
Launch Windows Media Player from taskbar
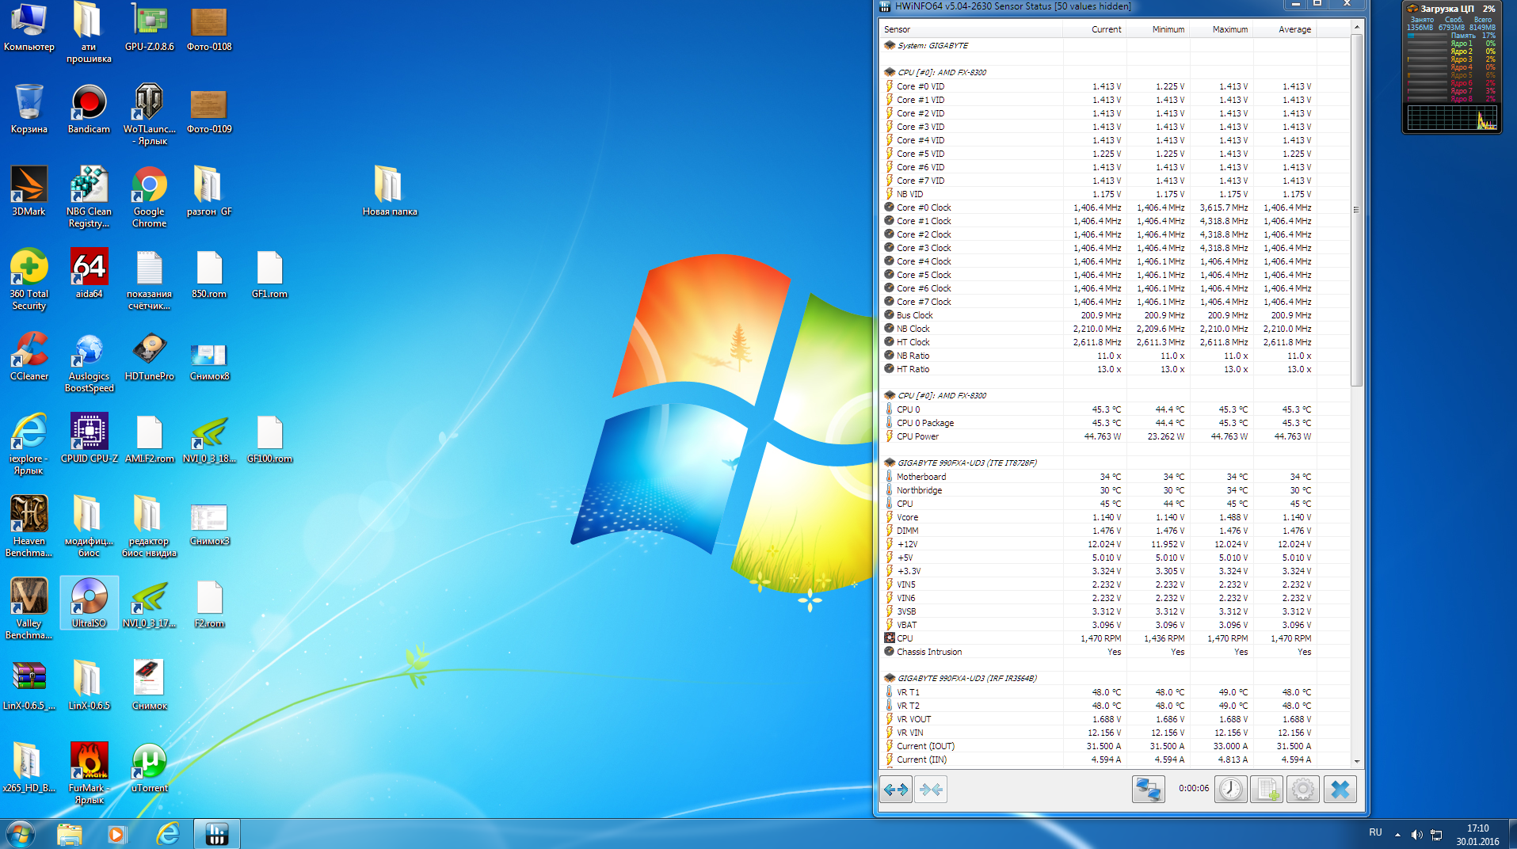click(117, 834)
